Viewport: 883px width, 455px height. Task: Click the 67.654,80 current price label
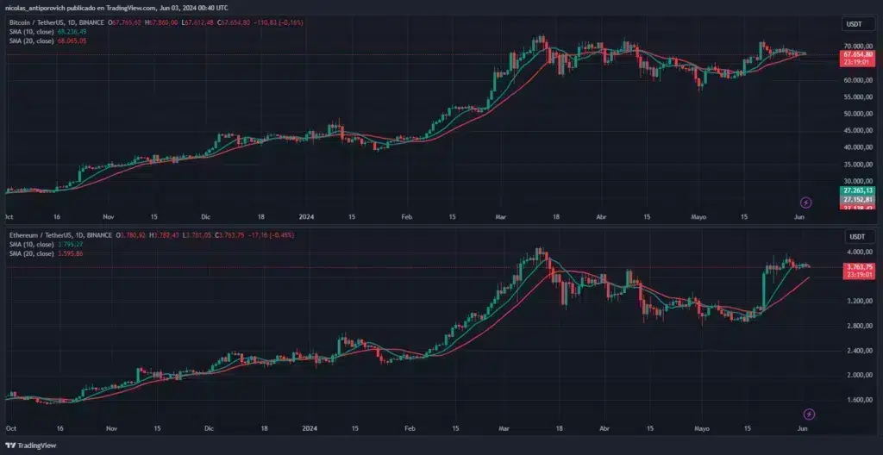tap(857, 54)
